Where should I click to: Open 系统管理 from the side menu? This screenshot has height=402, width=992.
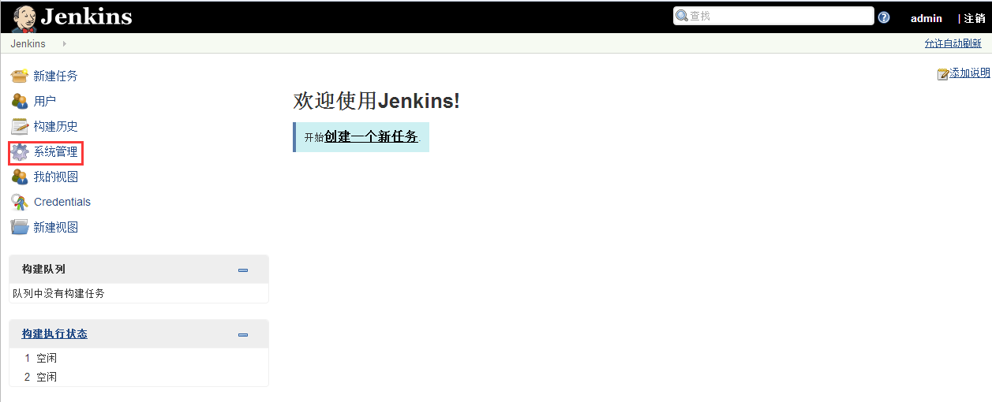[x=55, y=151]
